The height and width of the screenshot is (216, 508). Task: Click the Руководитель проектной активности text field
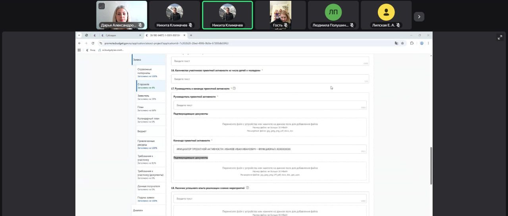pyautogui.click(x=269, y=105)
